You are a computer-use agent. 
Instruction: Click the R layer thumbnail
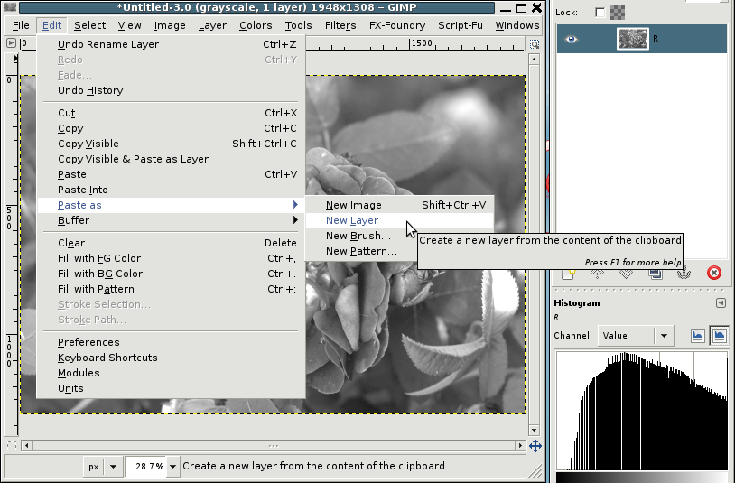click(x=632, y=39)
